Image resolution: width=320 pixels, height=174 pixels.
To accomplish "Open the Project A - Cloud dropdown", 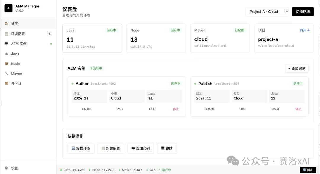I will click(267, 12).
